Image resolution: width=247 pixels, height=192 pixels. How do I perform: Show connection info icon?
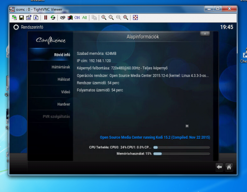(36, 18)
